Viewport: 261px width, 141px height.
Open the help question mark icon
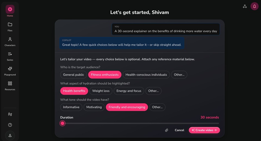point(10,125)
